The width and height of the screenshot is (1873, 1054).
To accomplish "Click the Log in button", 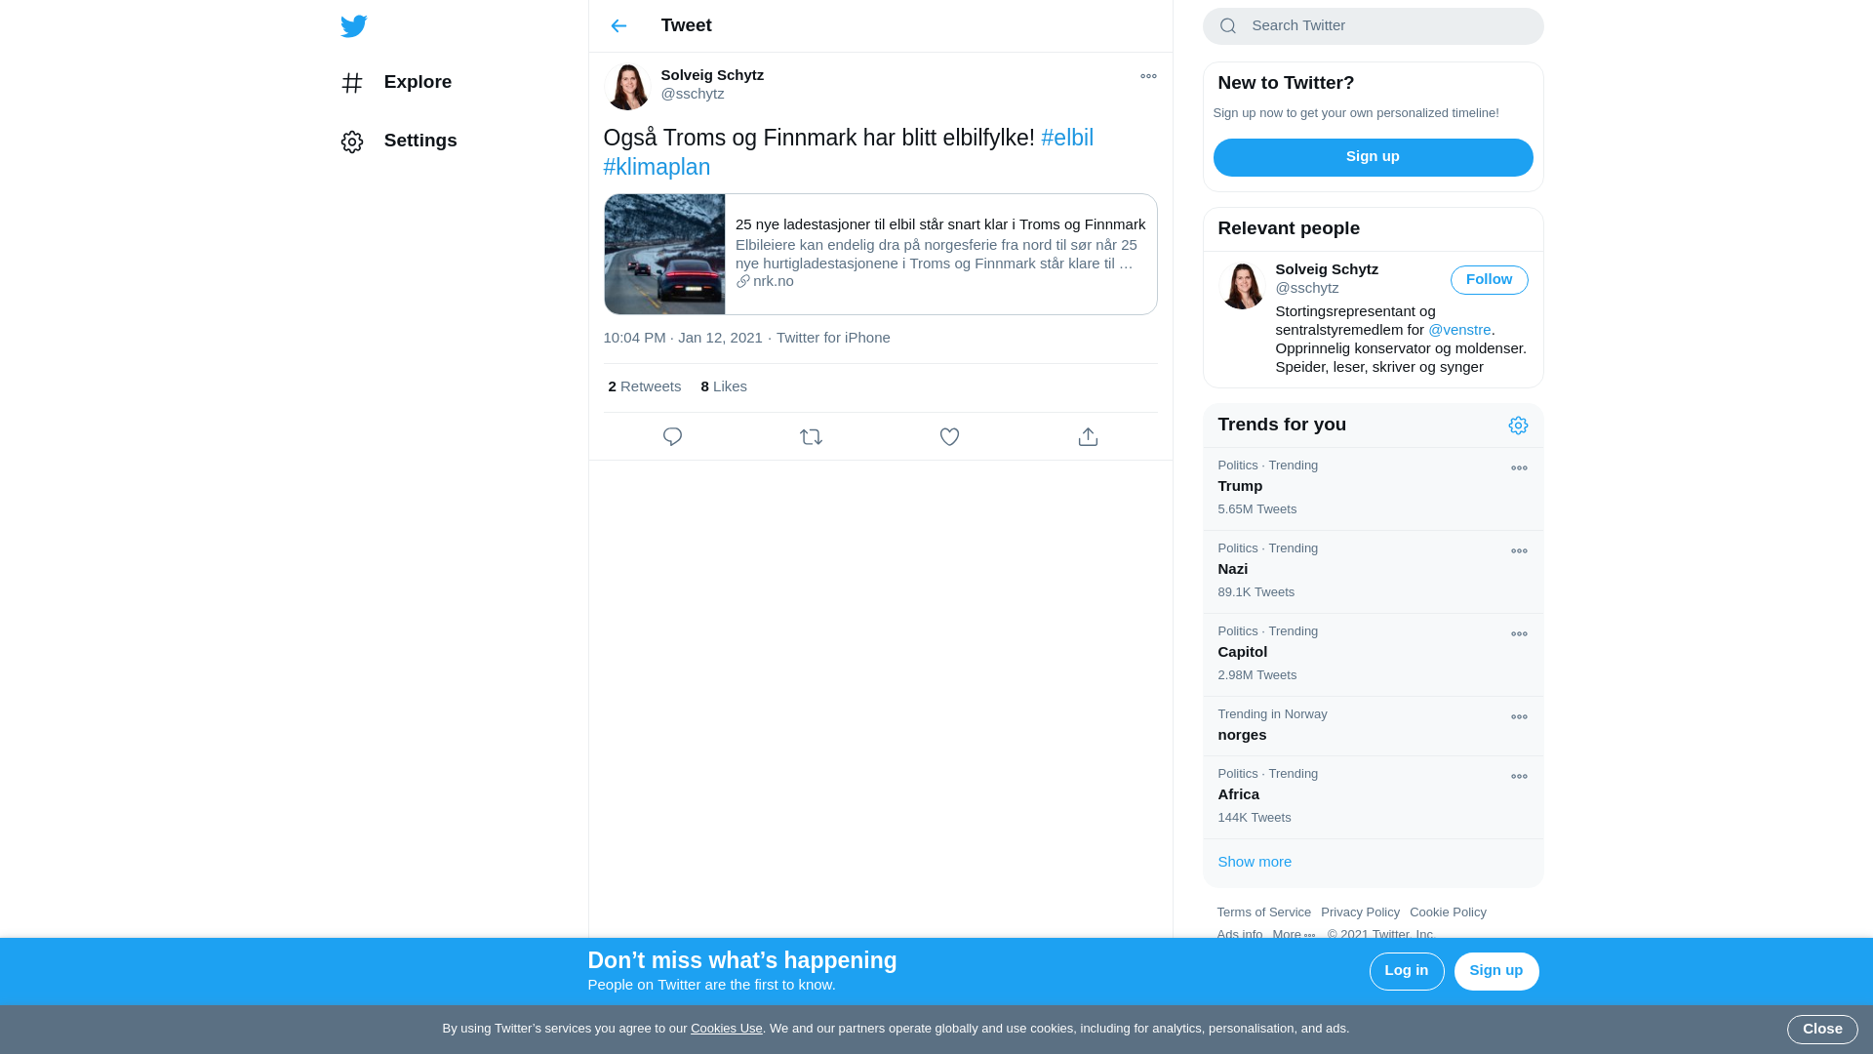I will coord(1406,971).
